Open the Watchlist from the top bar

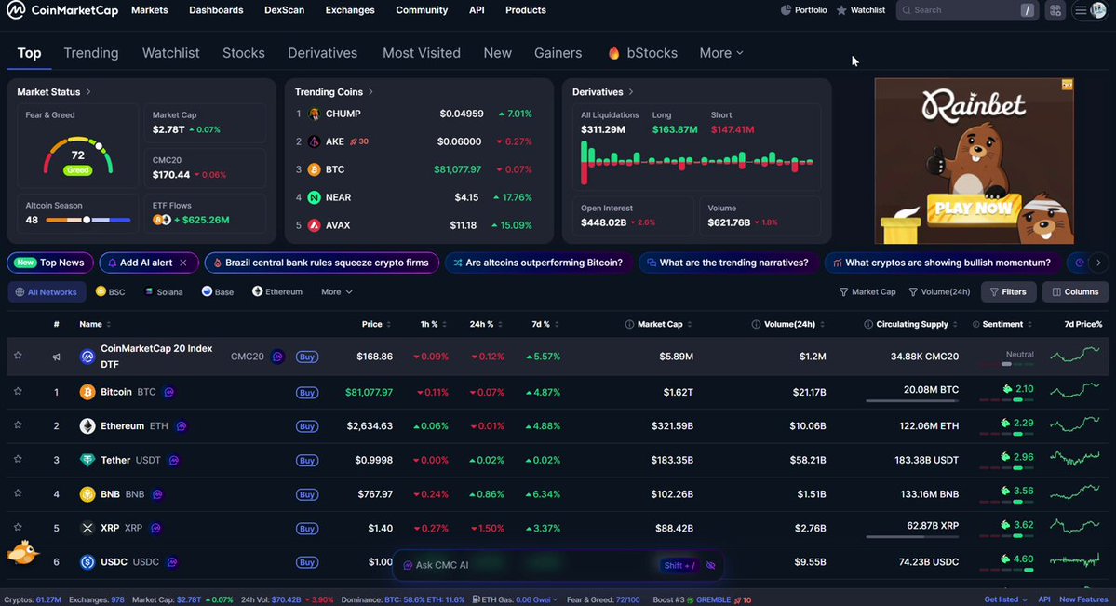click(x=860, y=10)
